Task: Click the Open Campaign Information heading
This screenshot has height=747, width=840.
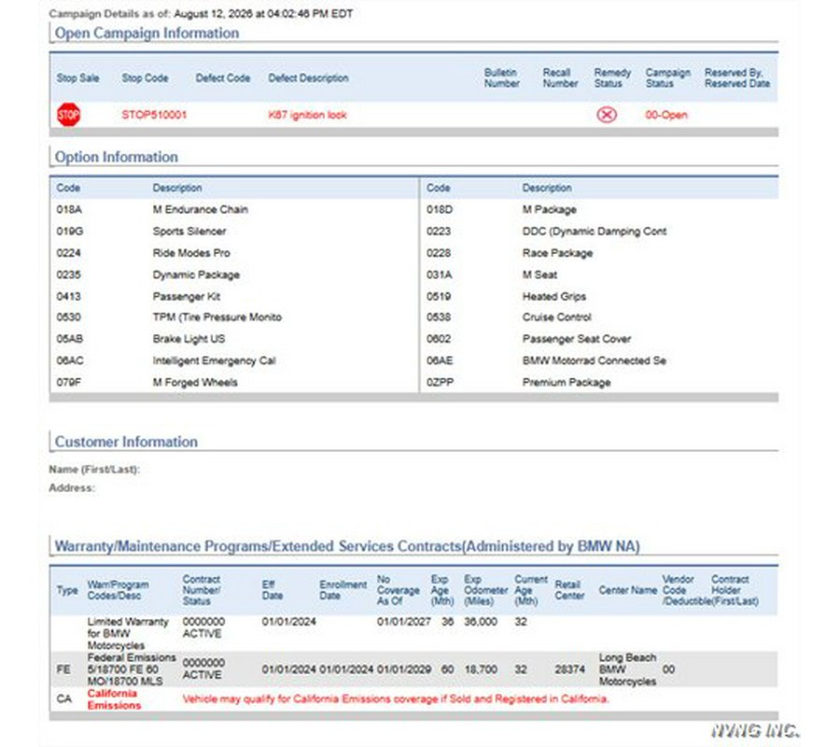Action: click(x=147, y=34)
